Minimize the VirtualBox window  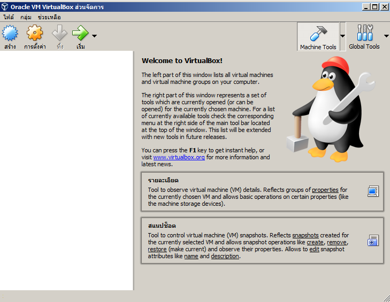coord(365,7)
